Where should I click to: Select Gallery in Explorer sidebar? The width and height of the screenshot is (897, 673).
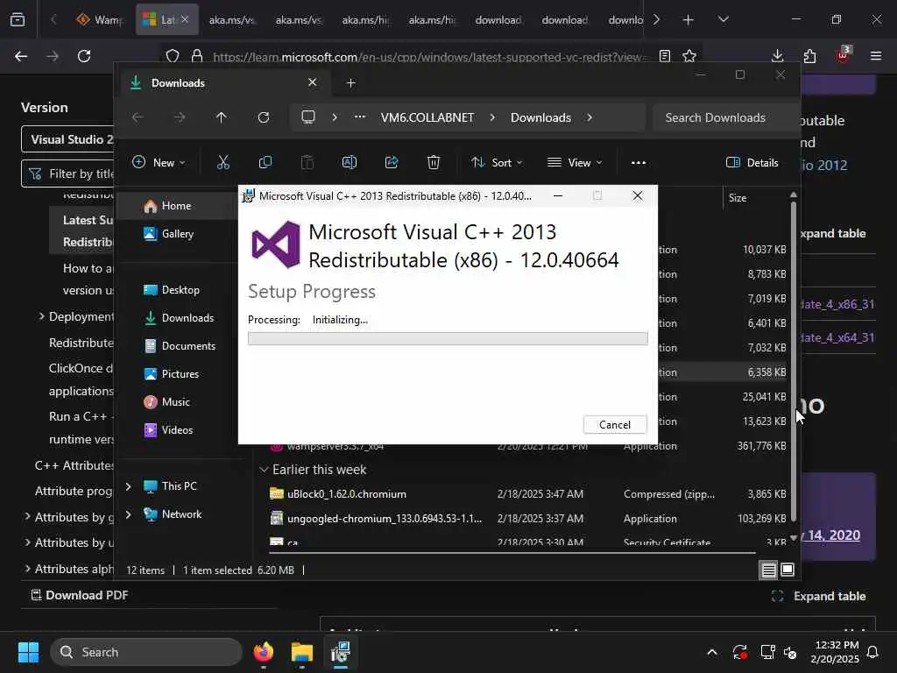[x=177, y=233]
